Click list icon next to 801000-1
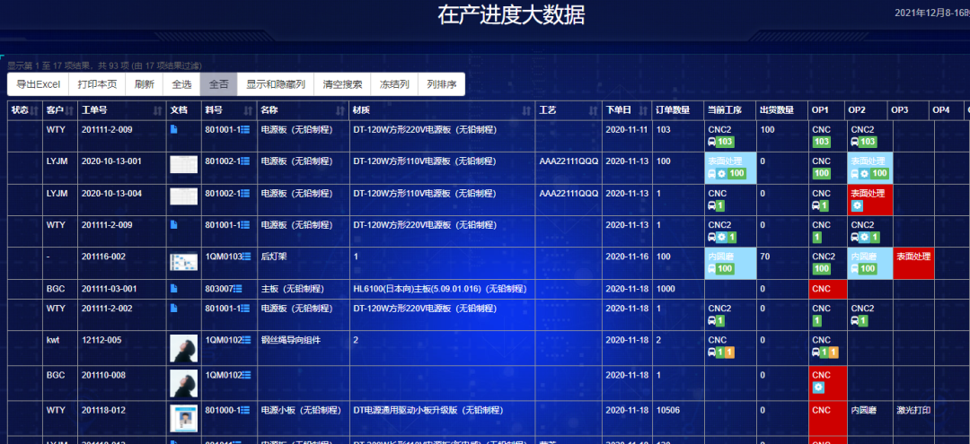This screenshot has width=970, height=444. tap(245, 410)
